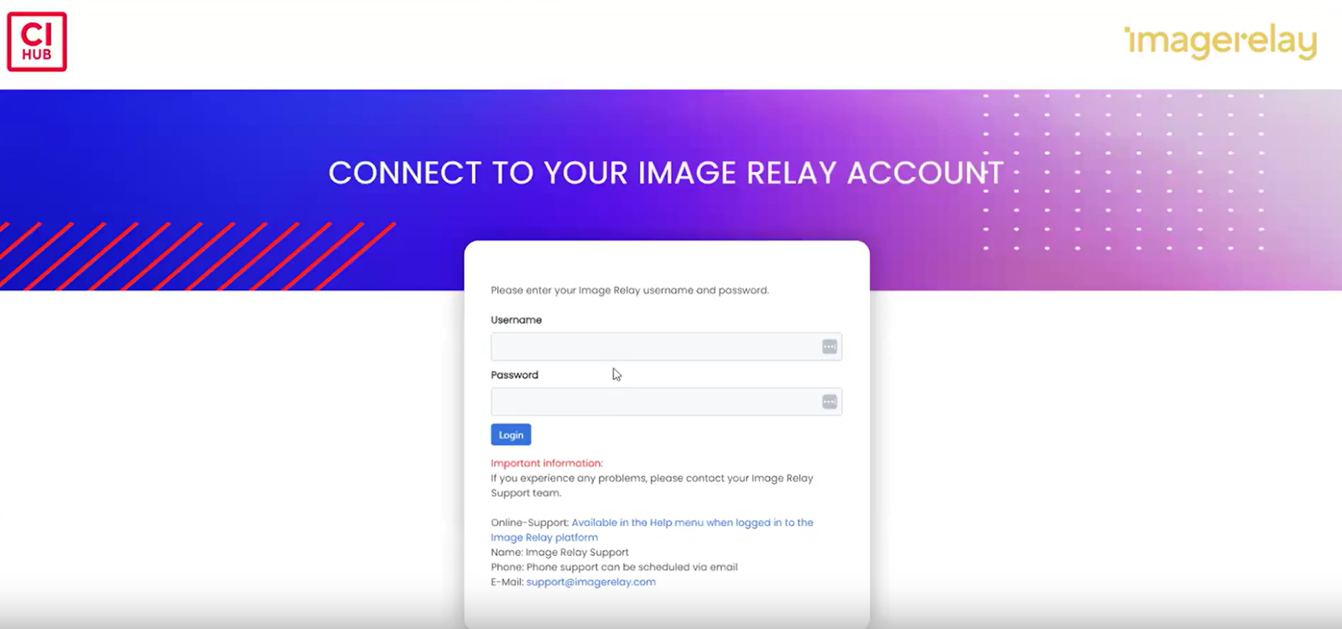Click 'Phone: Phone support can be scheduled via email' text
The width and height of the screenshot is (1342, 629).
point(614,567)
